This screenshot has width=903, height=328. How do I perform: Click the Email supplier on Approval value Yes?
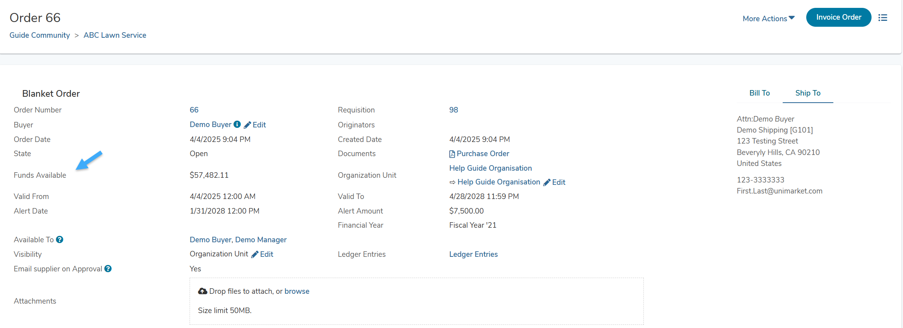pos(195,269)
